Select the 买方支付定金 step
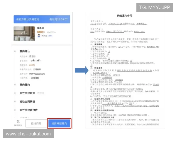This screenshot has height=141, width=176. 27,93
